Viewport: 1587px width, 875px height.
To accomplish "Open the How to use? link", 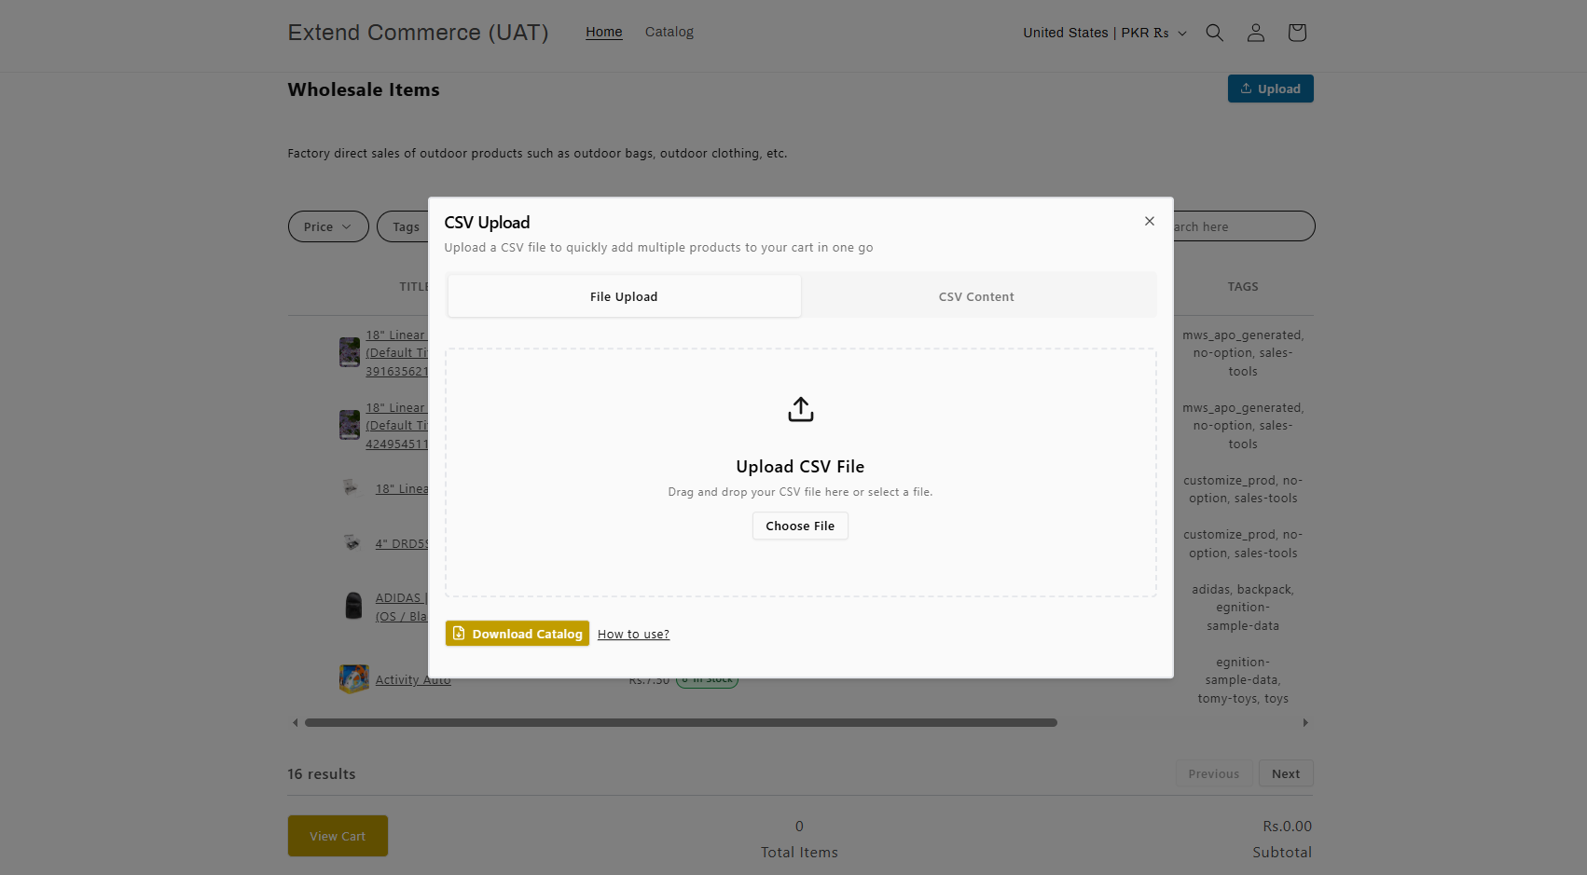I will (633, 635).
